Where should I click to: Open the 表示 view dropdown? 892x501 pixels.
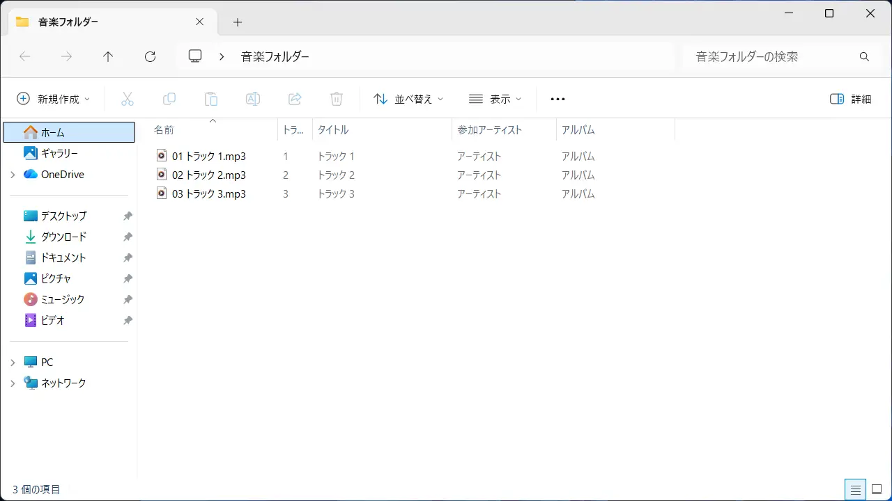(x=495, y=99)
